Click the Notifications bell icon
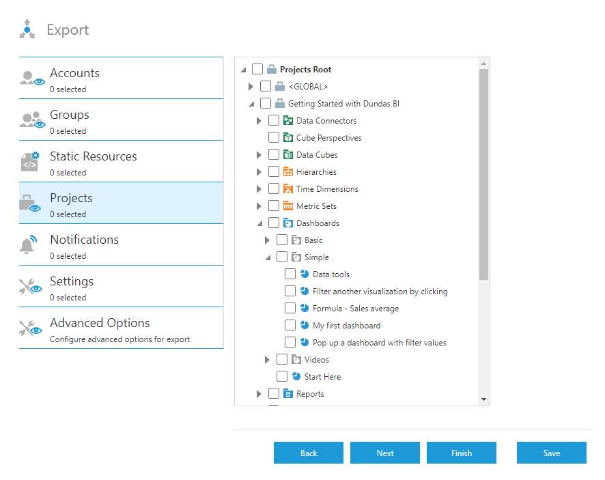605x480 pixels. [28, 244]
